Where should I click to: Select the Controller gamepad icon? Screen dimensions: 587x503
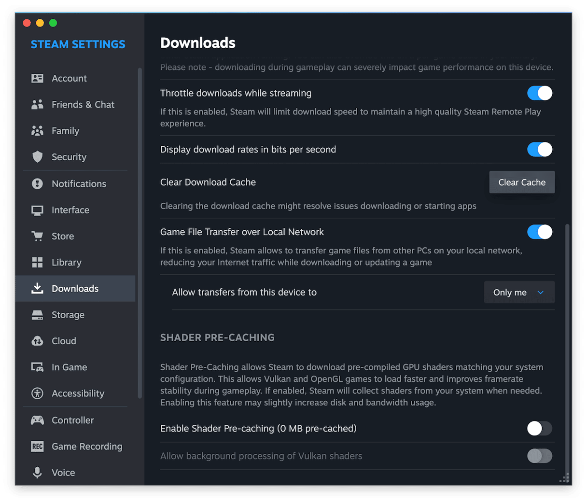click(37, 420)
